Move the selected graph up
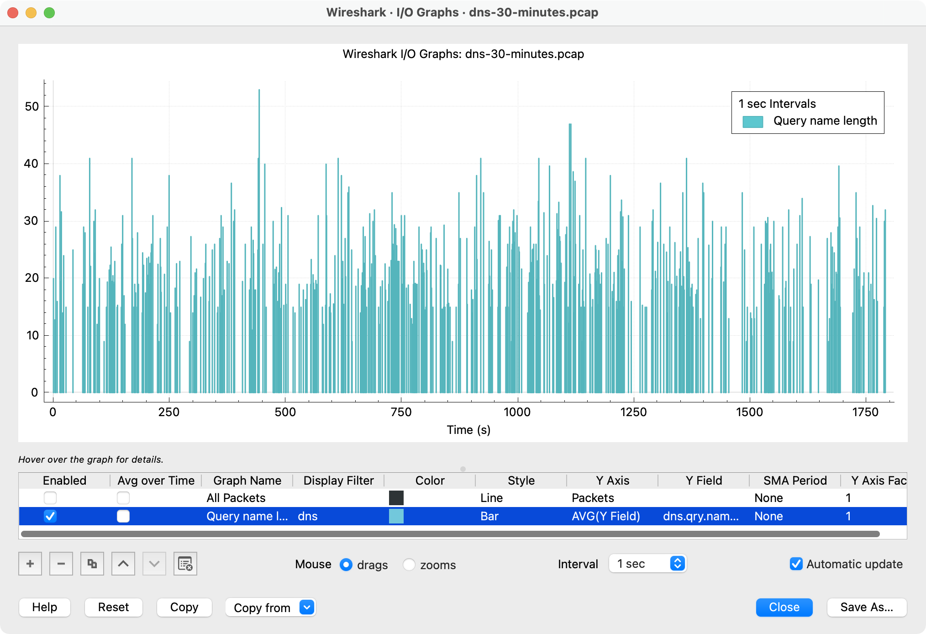This screenshot has height=634, width=926. (123, 564)
